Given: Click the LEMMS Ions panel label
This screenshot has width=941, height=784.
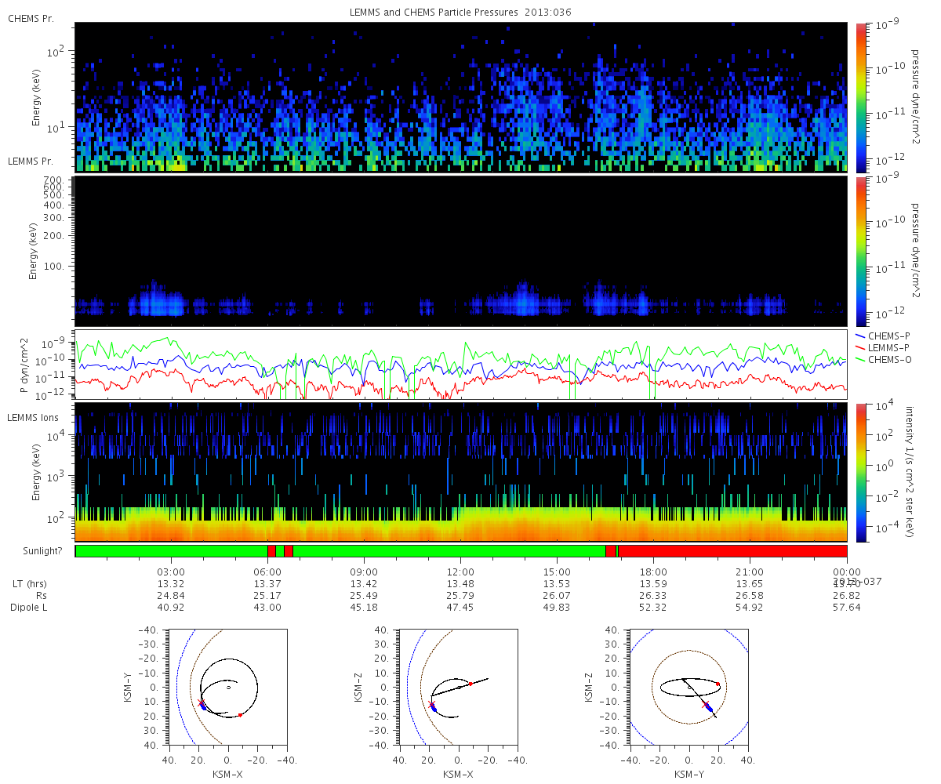Looking at the screenshot, I should pos(34,417).
